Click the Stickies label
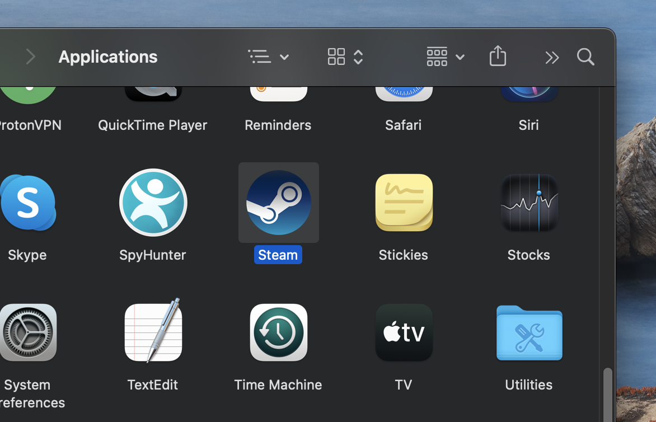 pos(404,255)
